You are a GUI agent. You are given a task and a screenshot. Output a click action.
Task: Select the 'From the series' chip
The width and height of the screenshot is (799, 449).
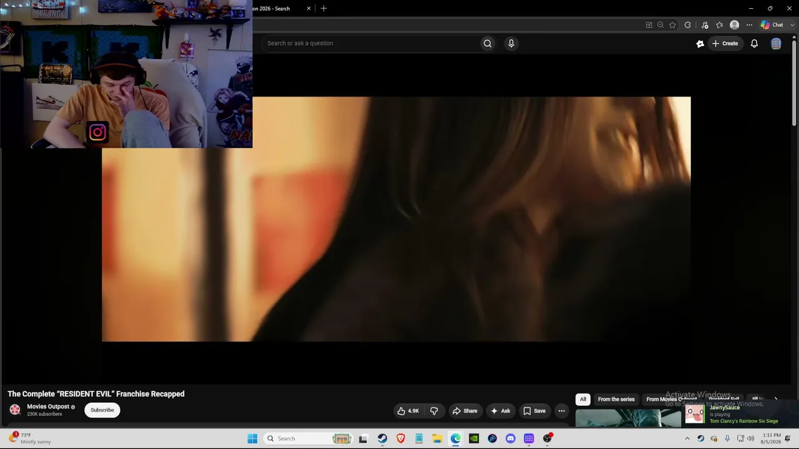pyautogui.click(x=616, y=399)
